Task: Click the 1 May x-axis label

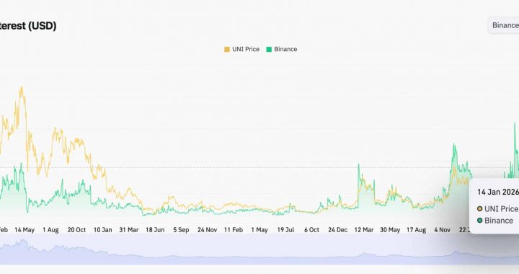Action: (259, 230)
